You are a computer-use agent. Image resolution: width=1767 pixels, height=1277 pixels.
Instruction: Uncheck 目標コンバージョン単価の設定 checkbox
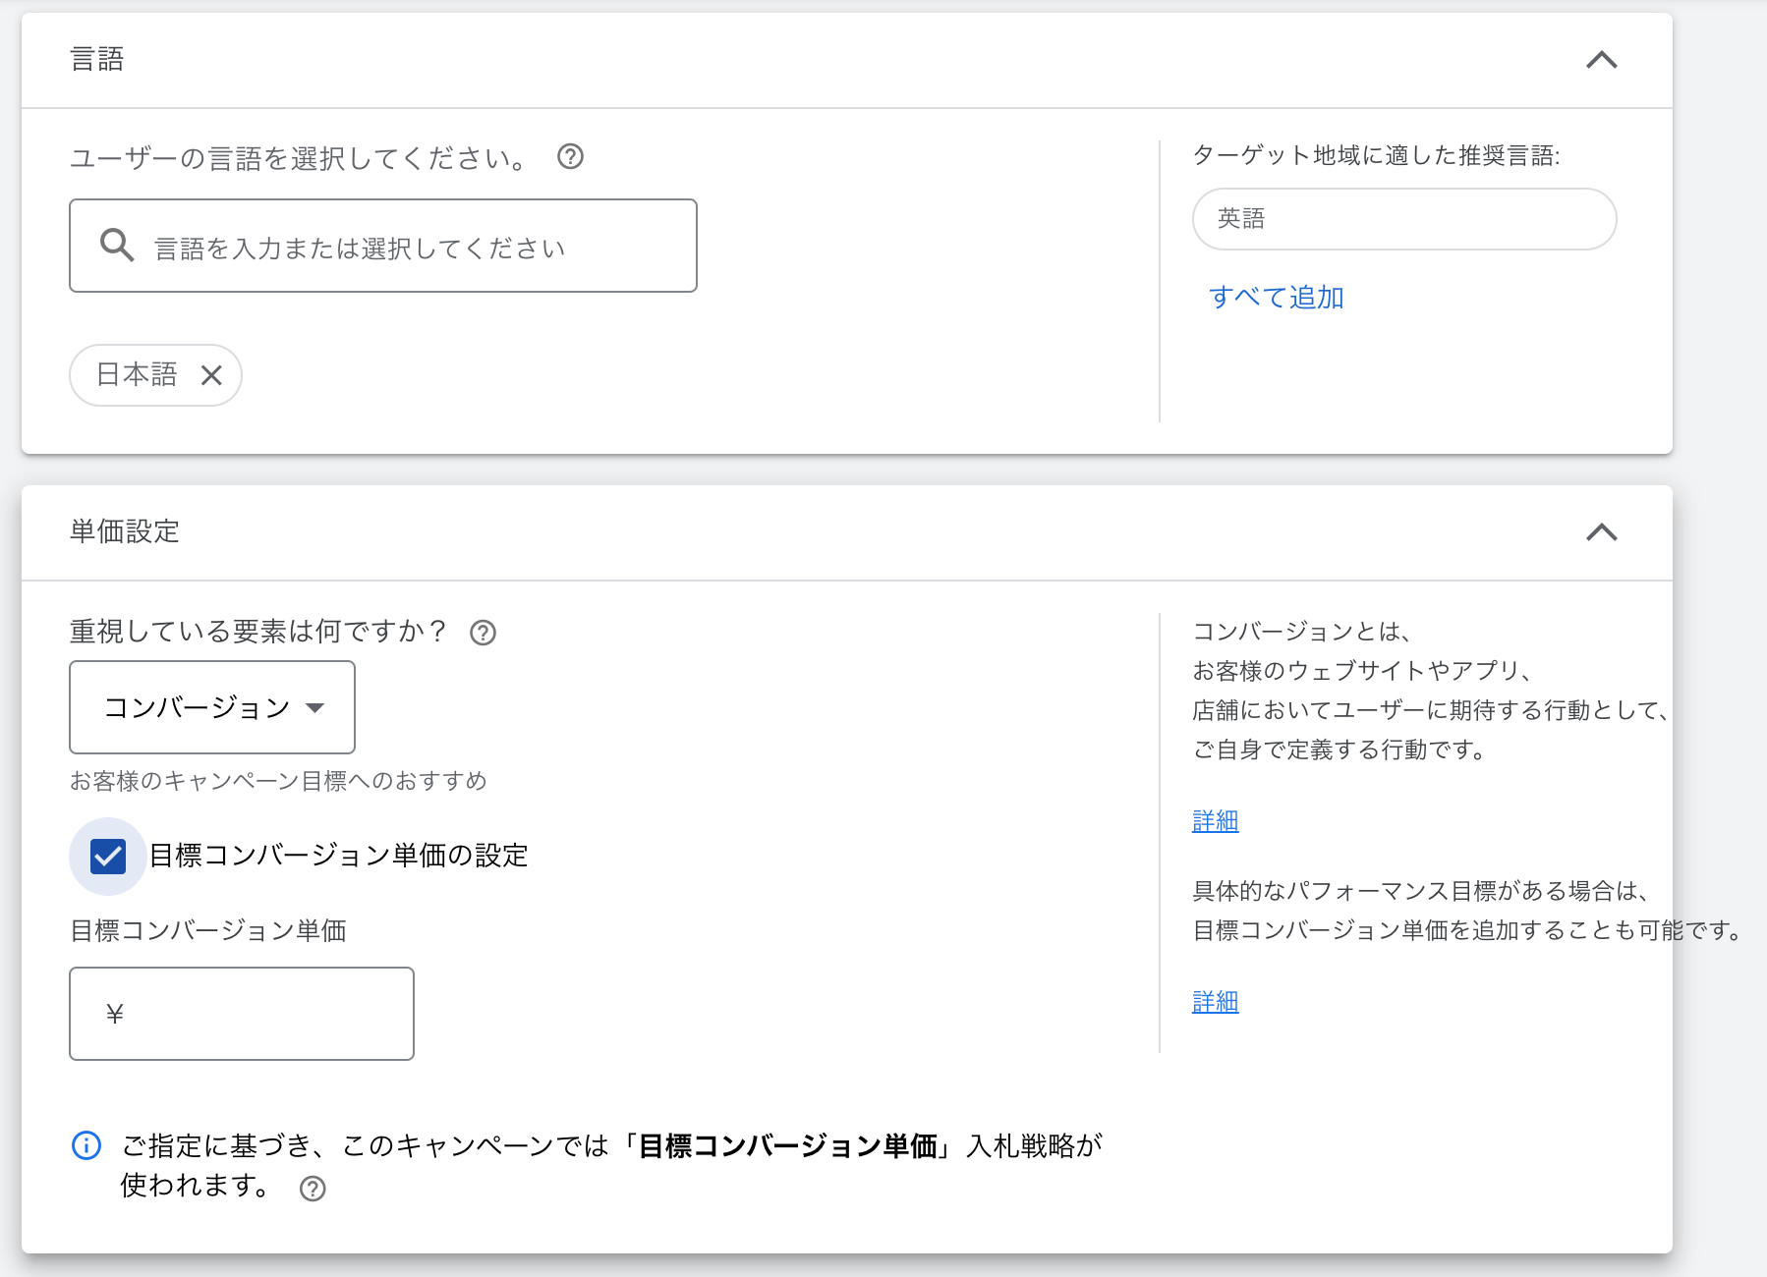(108, 857)
